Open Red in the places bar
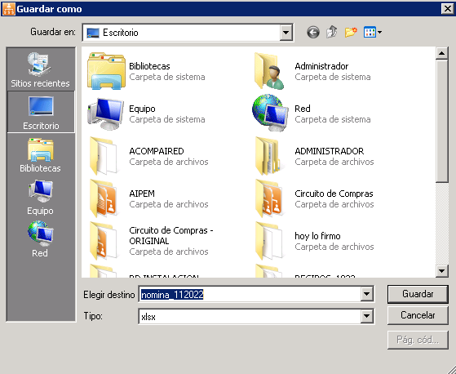The width and height of the screenshot is (456, 374). coord(41,239)
